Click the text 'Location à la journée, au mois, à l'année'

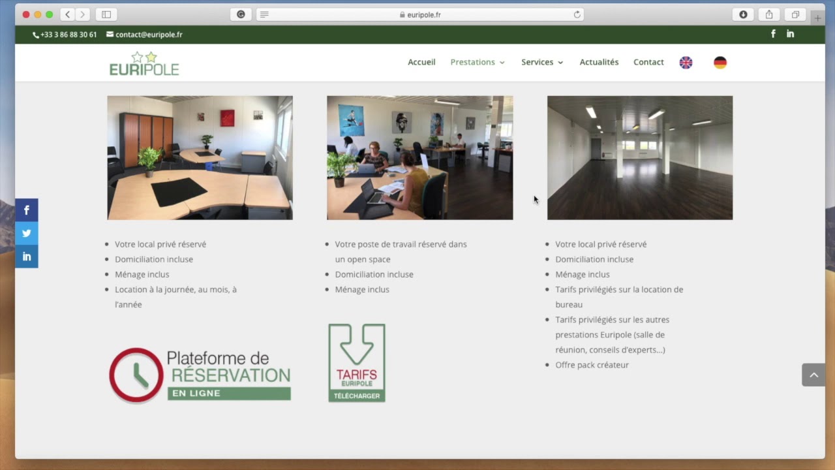click(176, 297)
